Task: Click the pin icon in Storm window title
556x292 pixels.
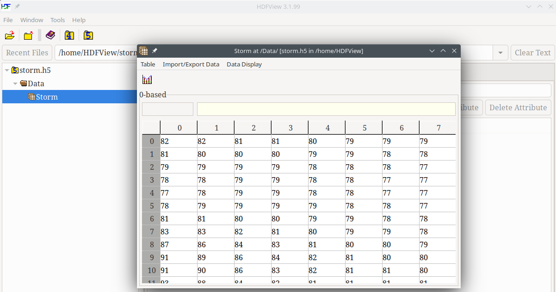Action: [x=155, y=51]
